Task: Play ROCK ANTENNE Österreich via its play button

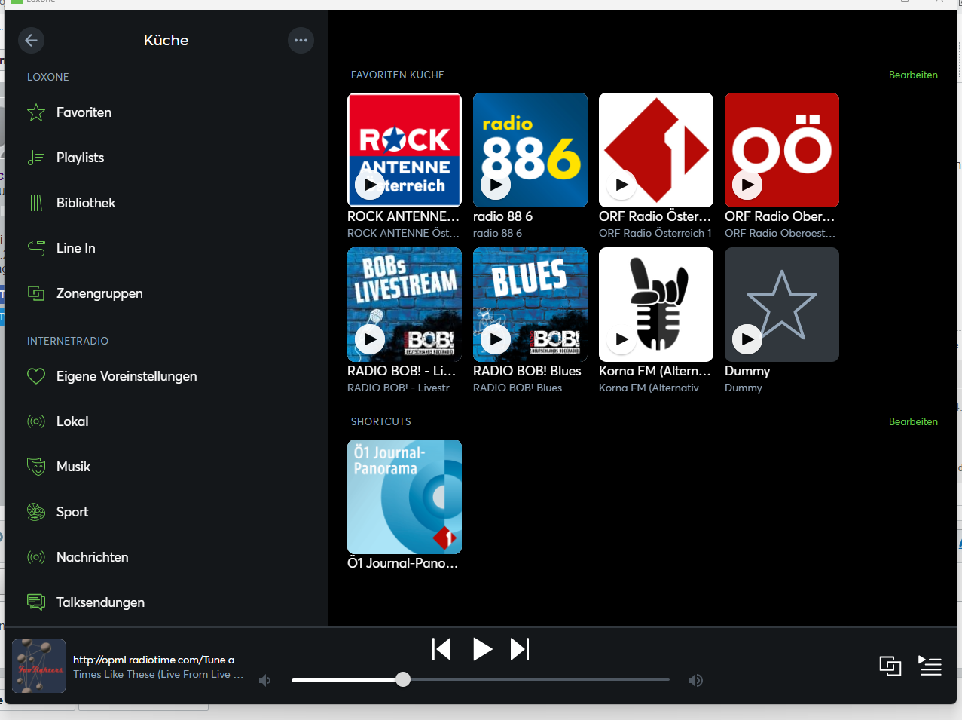Action: pyautogui.click(x=370, y=185)
